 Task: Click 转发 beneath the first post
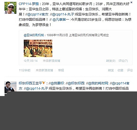pyautogui.click(x=111, y=70)
